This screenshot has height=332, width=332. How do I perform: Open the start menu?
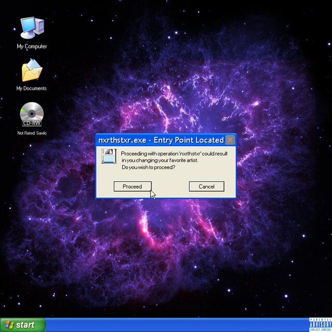tap(22, 325)
